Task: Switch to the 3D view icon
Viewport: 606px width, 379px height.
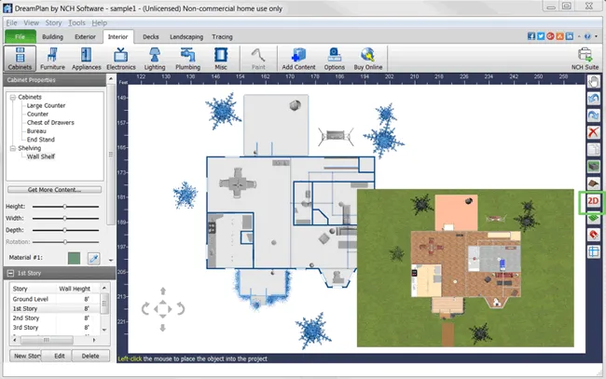Action: coord(594,167)
